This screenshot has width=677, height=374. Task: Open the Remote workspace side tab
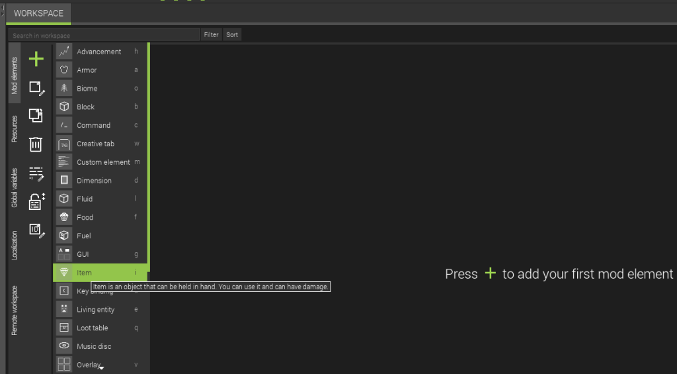15,310
